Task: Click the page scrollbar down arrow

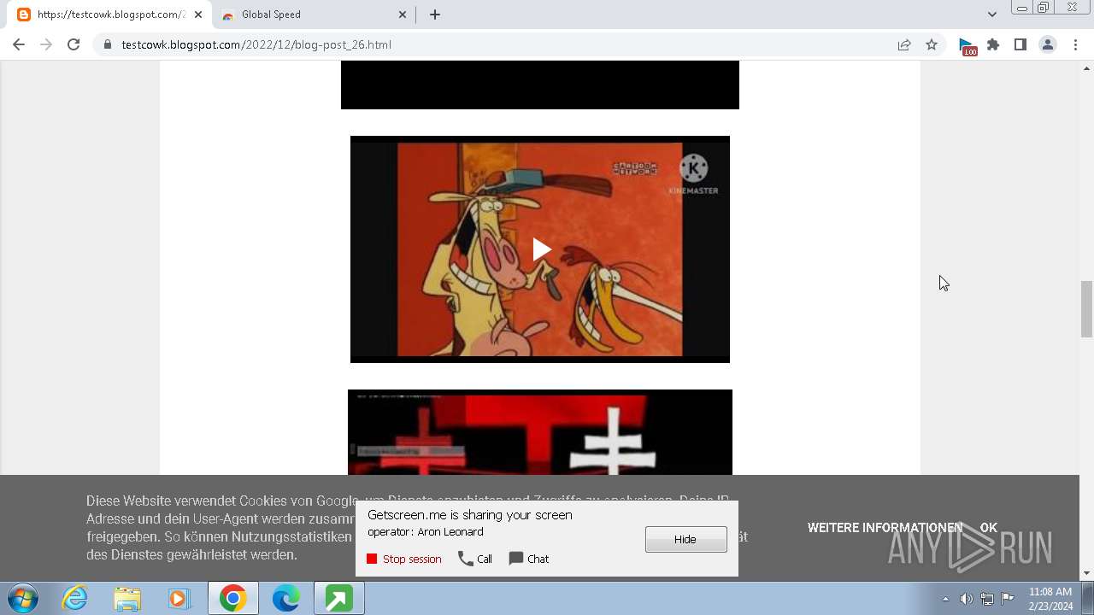Action: 1087,573
